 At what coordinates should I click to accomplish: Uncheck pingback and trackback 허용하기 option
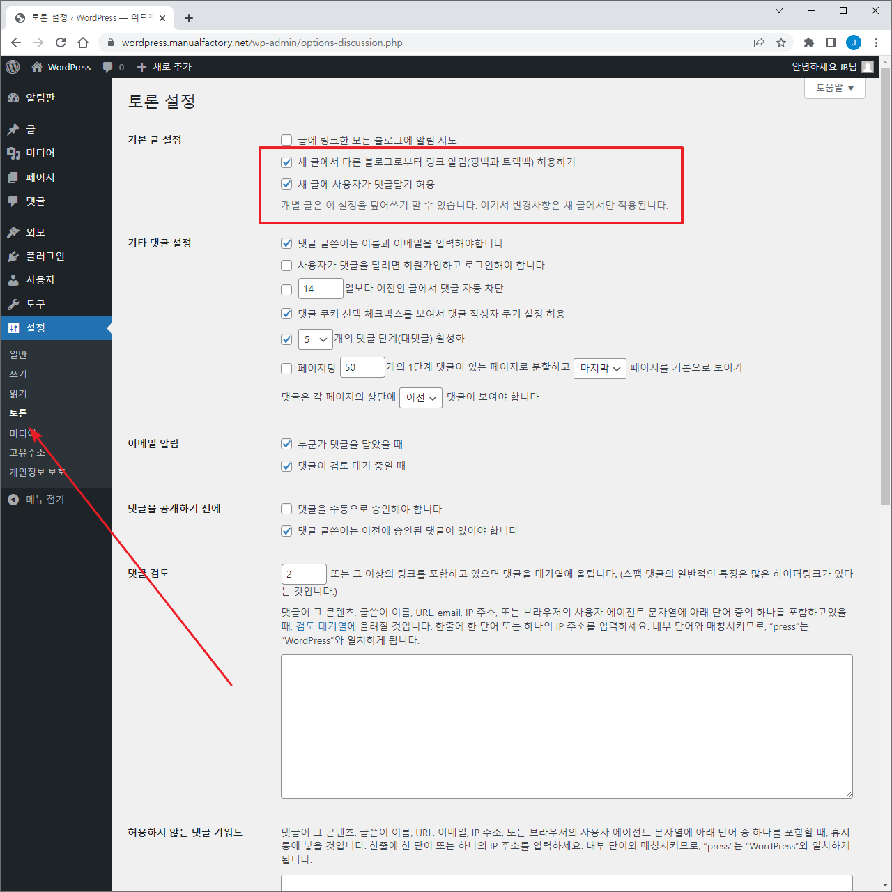click(x=286, y=162)
